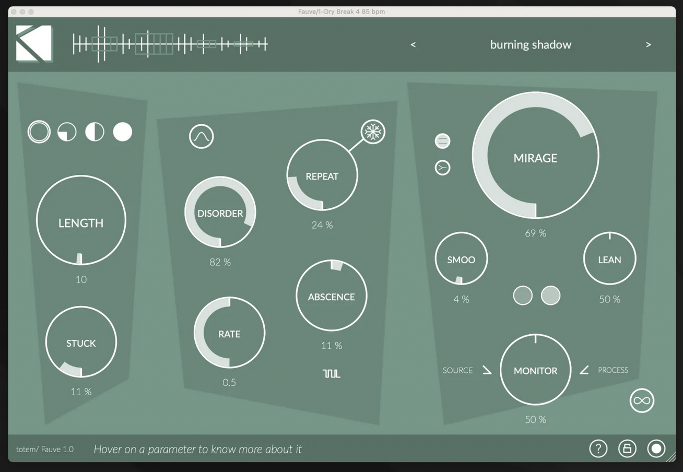683x472 pixels.
Task: Click the LENGTH knob
Action: pos(81,220)
